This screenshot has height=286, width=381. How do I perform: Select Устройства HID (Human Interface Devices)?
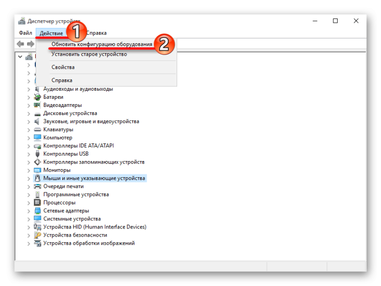coord(95,227)
